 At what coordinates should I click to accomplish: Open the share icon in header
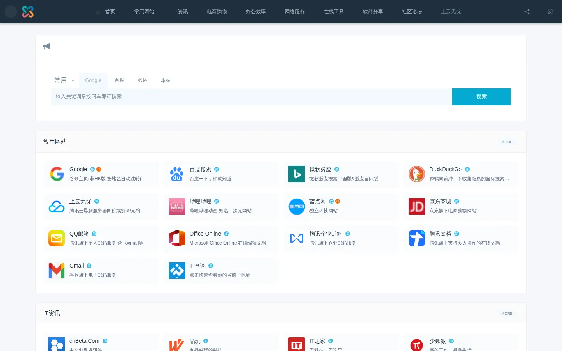tap(527, 12)
